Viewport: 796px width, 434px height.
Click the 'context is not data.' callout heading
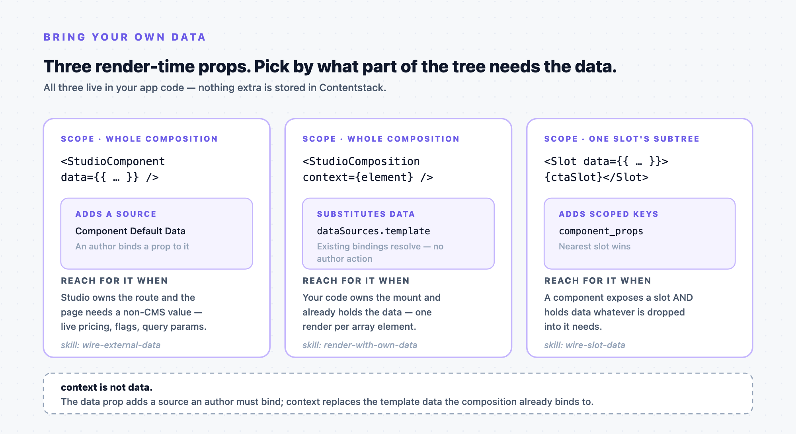point(107,387)
